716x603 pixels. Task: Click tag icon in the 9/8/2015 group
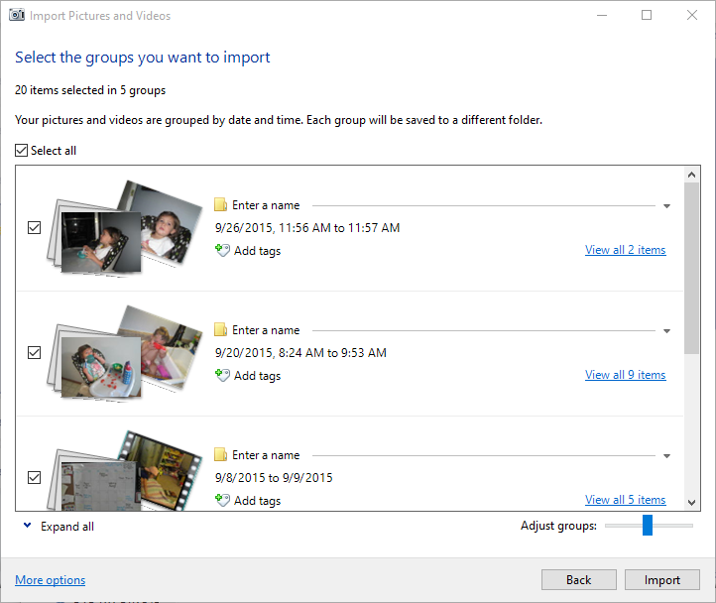pos(222,500)
